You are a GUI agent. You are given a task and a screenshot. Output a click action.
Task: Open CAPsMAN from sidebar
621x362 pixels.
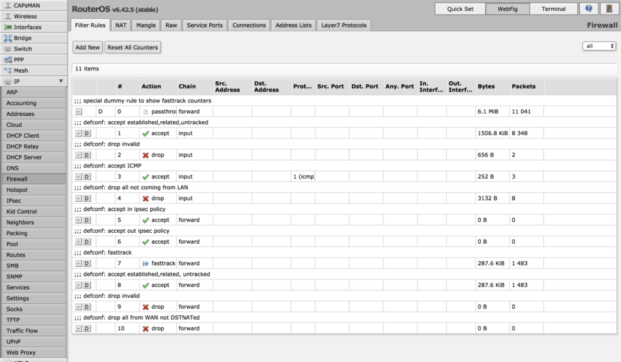pos(34,5)
